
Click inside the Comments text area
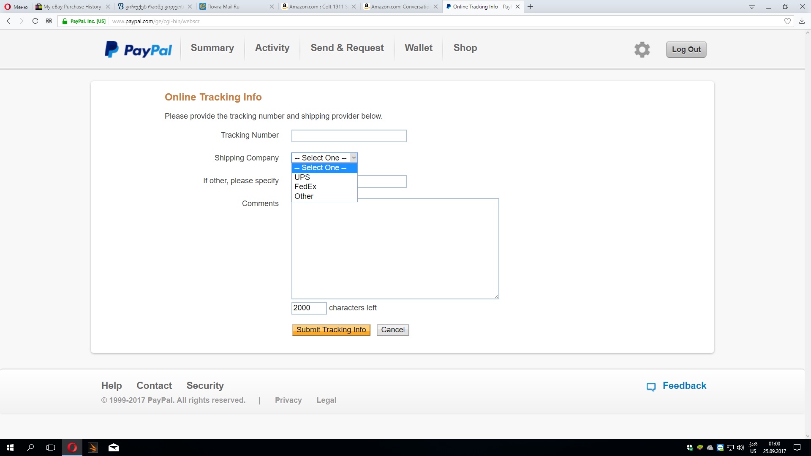click(x=395, y=249)
